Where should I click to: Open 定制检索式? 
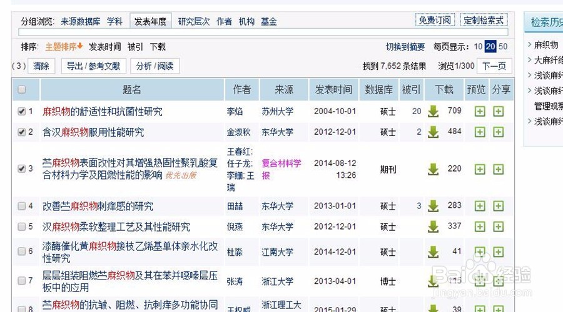coord(484,20)
